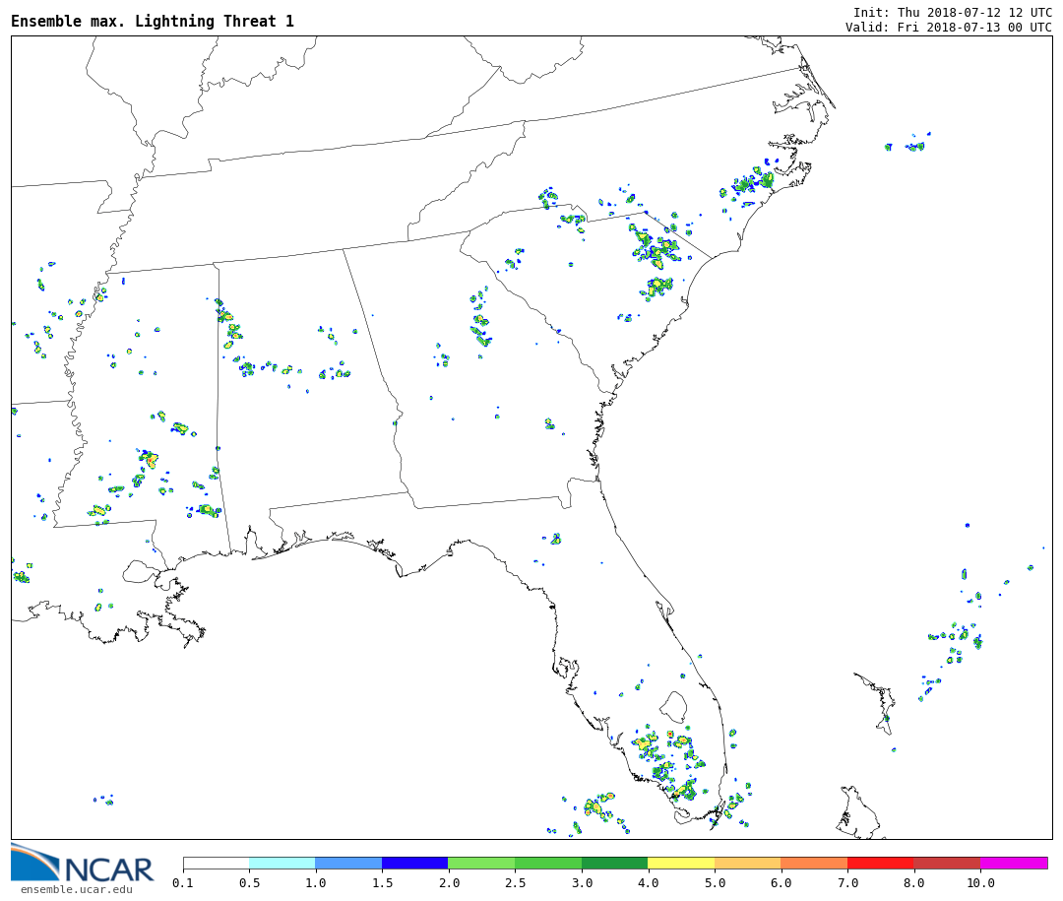1063x901 pixels.
Task: Click the 0.1 colorbar tick label
Action: click(183, 883)
